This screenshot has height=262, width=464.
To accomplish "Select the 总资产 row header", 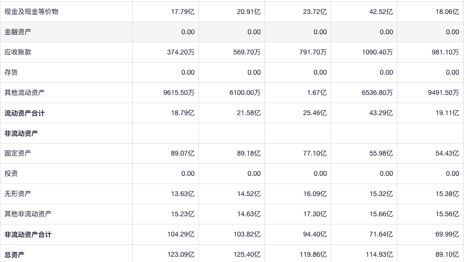I will (14, 254).
